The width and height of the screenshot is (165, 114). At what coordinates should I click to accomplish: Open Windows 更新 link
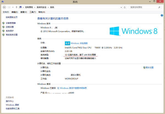point(12,105)
